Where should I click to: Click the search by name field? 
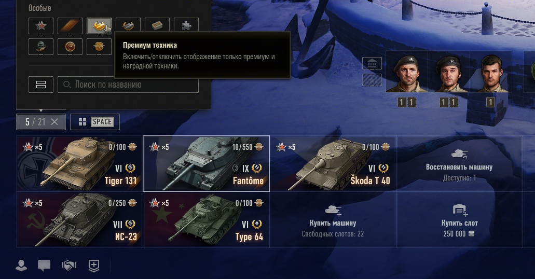tap(128, 85)
